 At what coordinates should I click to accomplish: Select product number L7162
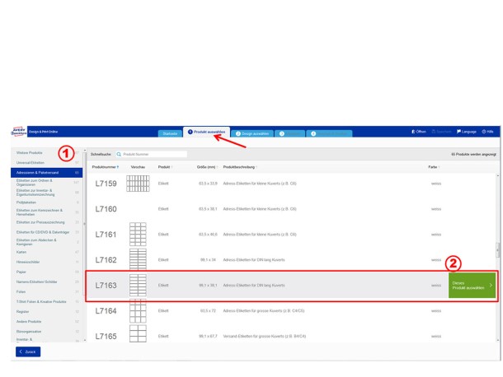point(106,260)
